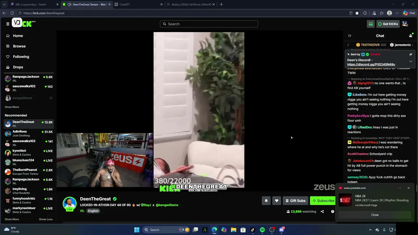Viewport: 418px width, 235px height.
Task: Collapse recommended list with Show Less
Action: 46,219
